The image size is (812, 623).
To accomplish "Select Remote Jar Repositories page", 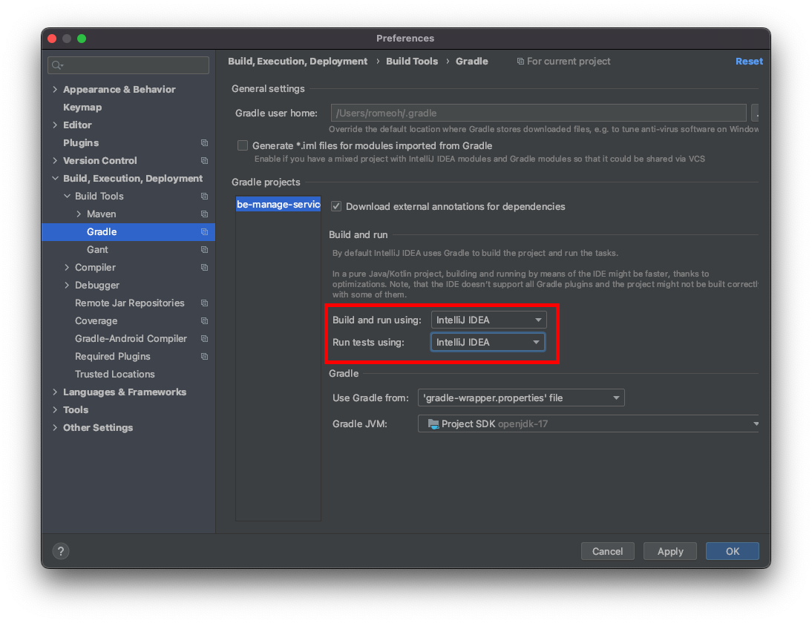I will click(x=129, y=303).
